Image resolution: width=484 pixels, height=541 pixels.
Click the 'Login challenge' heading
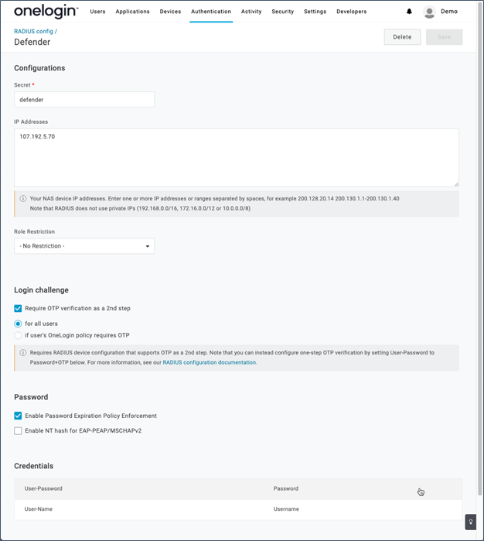42,290
